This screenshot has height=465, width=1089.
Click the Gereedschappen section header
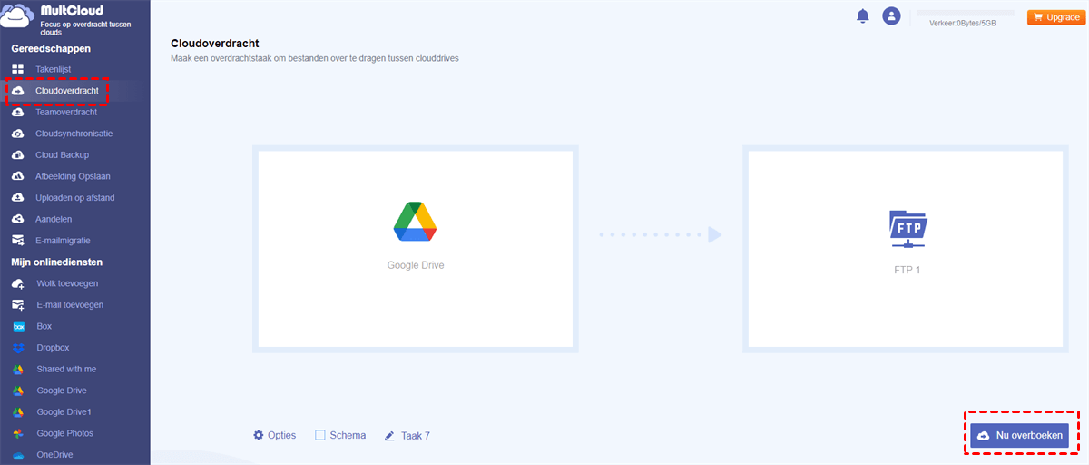(x=51, y=48)
